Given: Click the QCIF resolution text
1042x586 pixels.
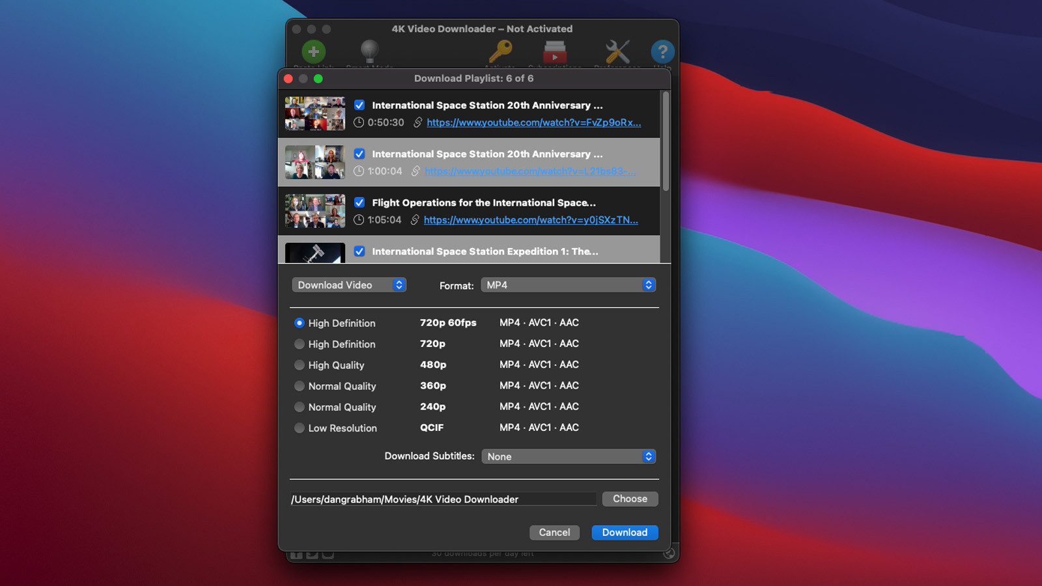Looking at the screenshot, I should 432,428.
